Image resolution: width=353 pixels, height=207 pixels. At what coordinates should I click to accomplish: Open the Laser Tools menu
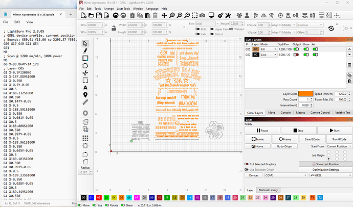[x=122, y=9]
